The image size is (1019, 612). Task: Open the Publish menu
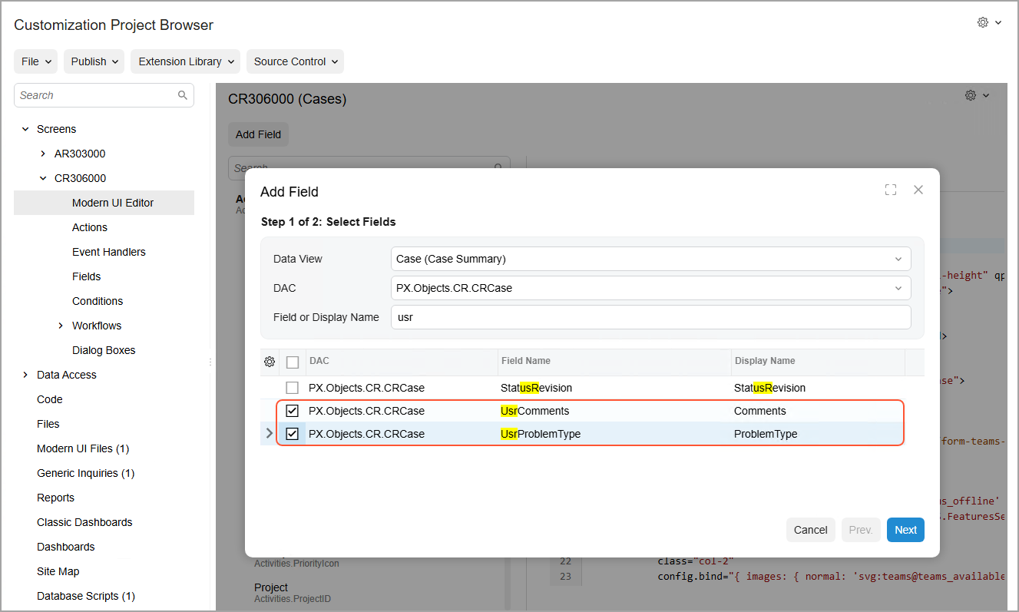coord(94,61)
